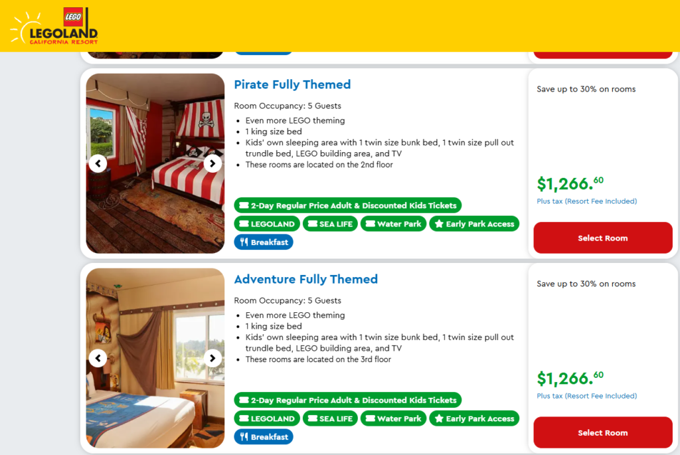
Task: Show previous photo of Adventure room
Action: tap(98, 359)
